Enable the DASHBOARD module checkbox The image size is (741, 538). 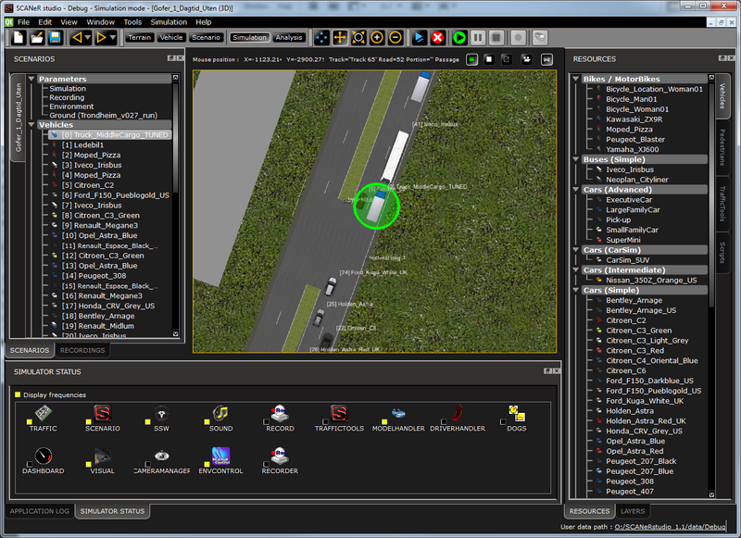[x=30, y=463]
